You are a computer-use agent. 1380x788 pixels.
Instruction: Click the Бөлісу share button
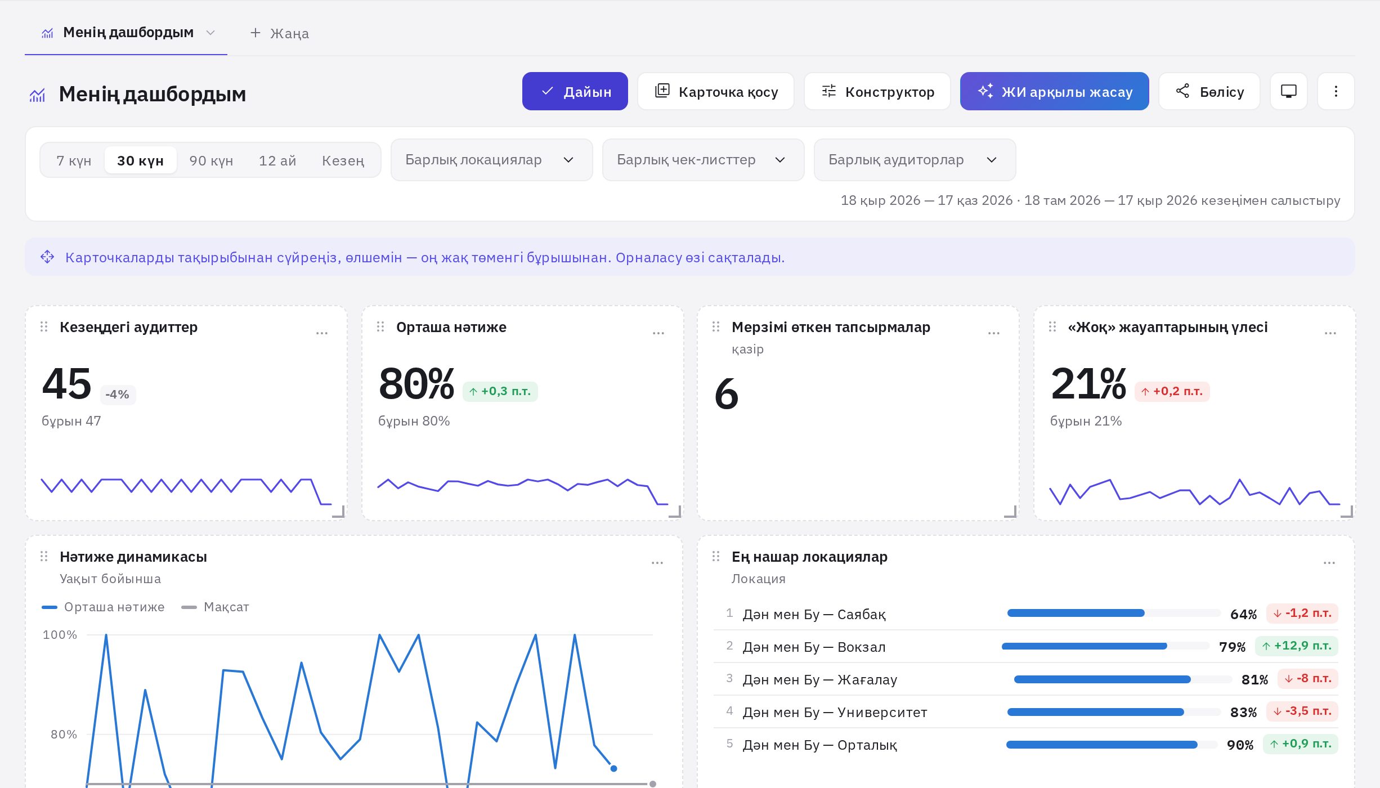click(1209, 91)
